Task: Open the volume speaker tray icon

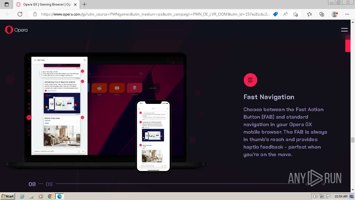Action: click(x=315, y=196)
